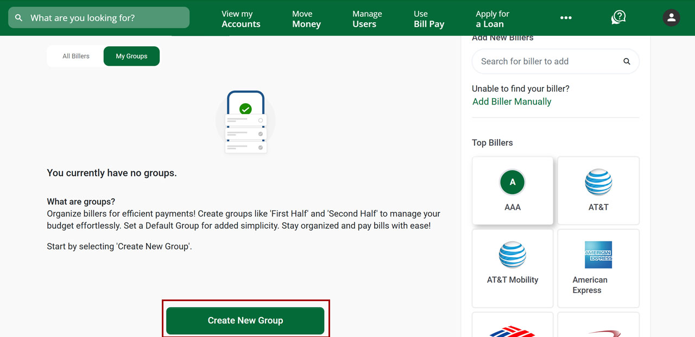Open the user profile icon
Viewport: 695px width, 337px height.
(671, 17)
